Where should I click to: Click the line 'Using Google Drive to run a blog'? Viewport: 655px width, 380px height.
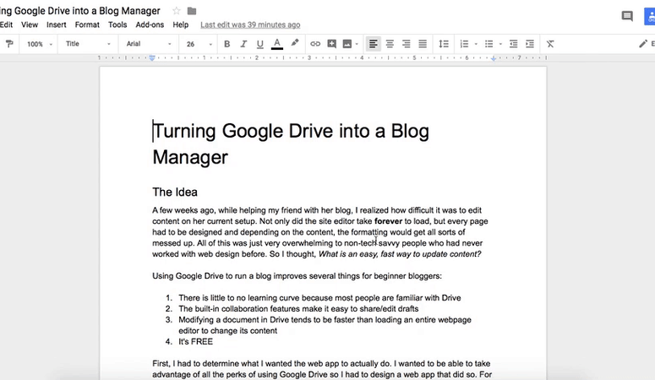click(x=297, y=276)
